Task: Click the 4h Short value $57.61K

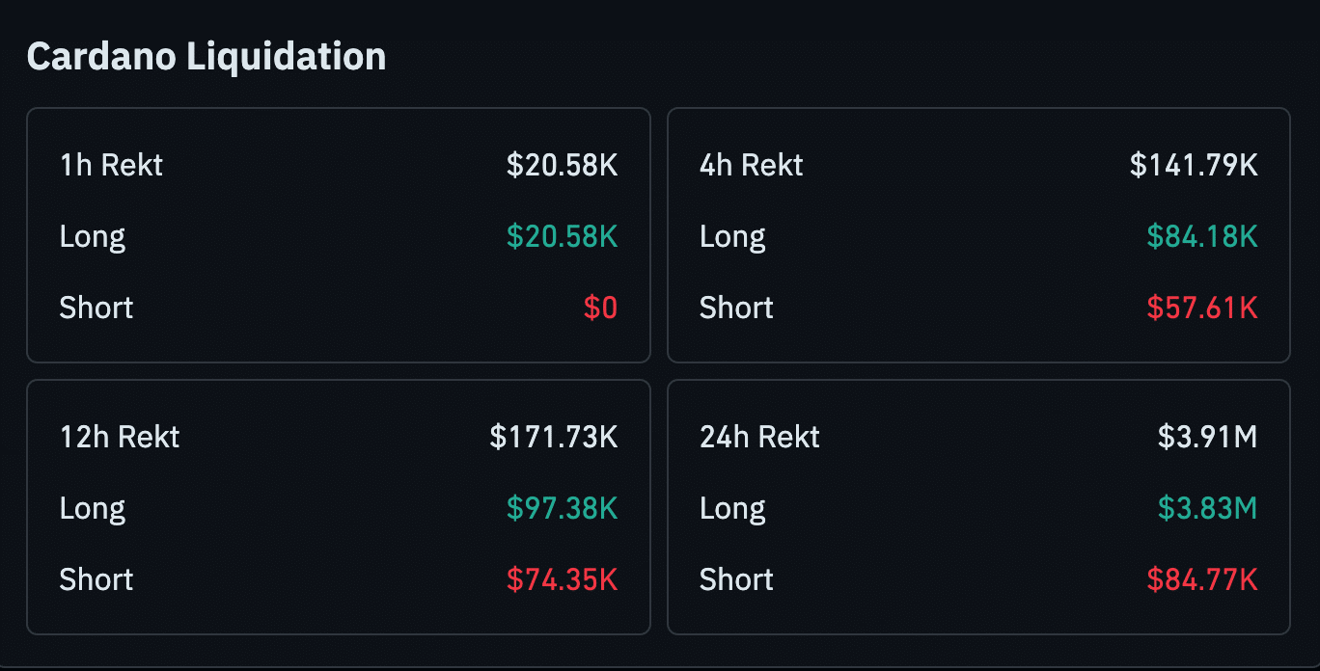Action: click(1202, 308)
